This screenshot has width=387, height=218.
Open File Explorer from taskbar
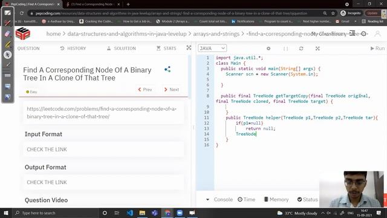click(x=142, y=213)
